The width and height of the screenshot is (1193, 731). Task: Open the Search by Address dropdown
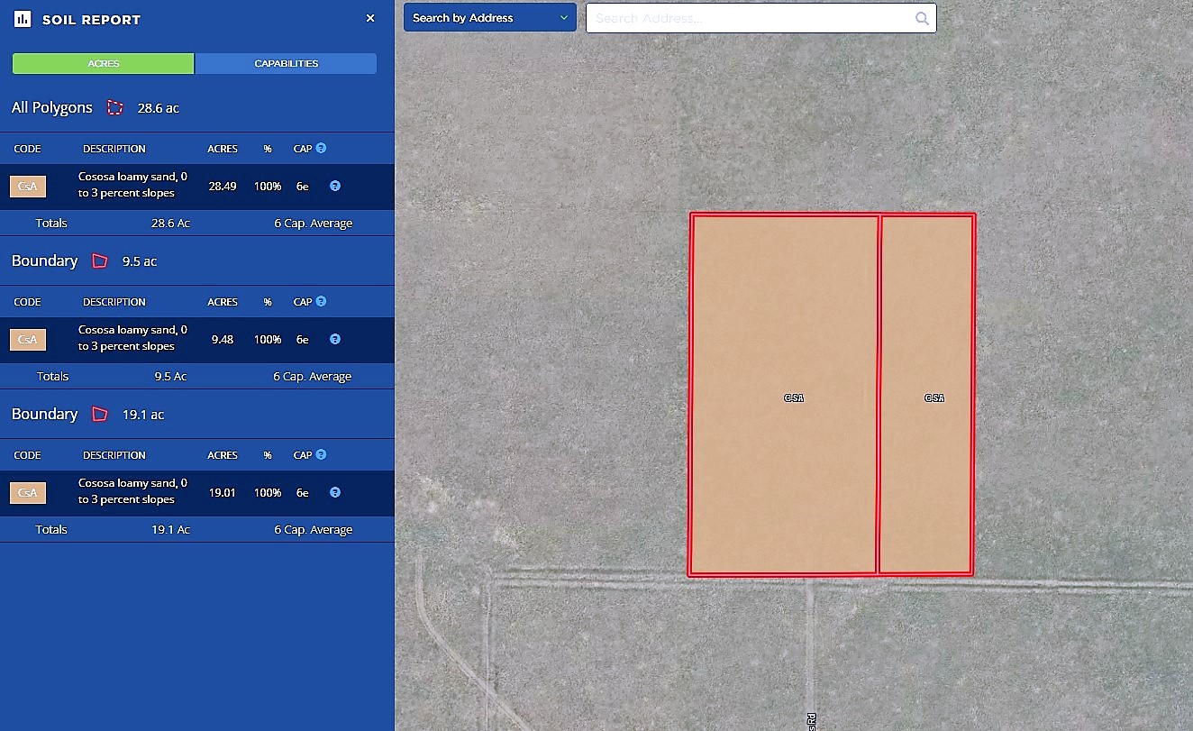(489, 18)
